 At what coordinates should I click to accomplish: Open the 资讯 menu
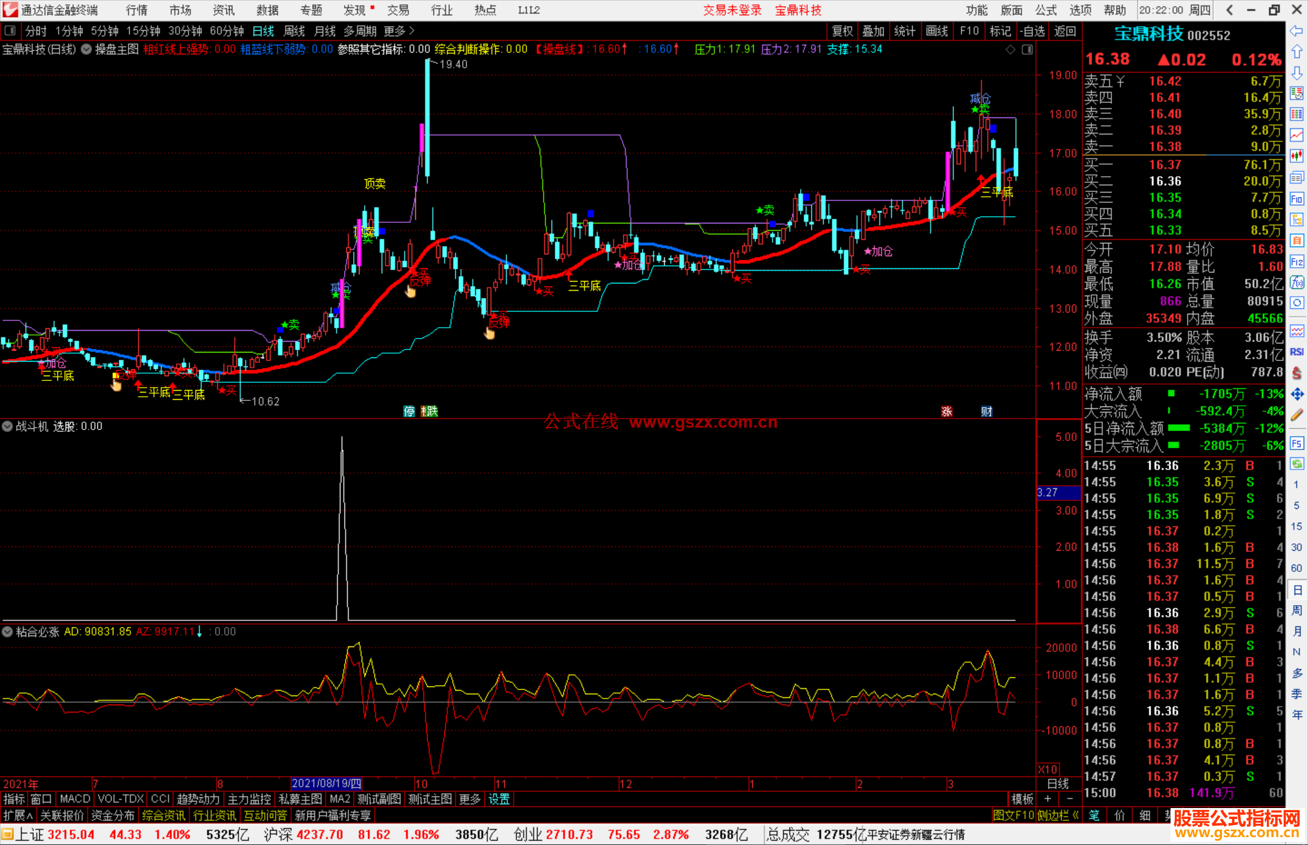click(224, 10)
